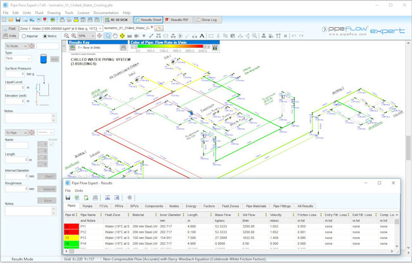Open file with the yellow folder icon
Viewport: 412px width, 263px height.
click(11, 20)
